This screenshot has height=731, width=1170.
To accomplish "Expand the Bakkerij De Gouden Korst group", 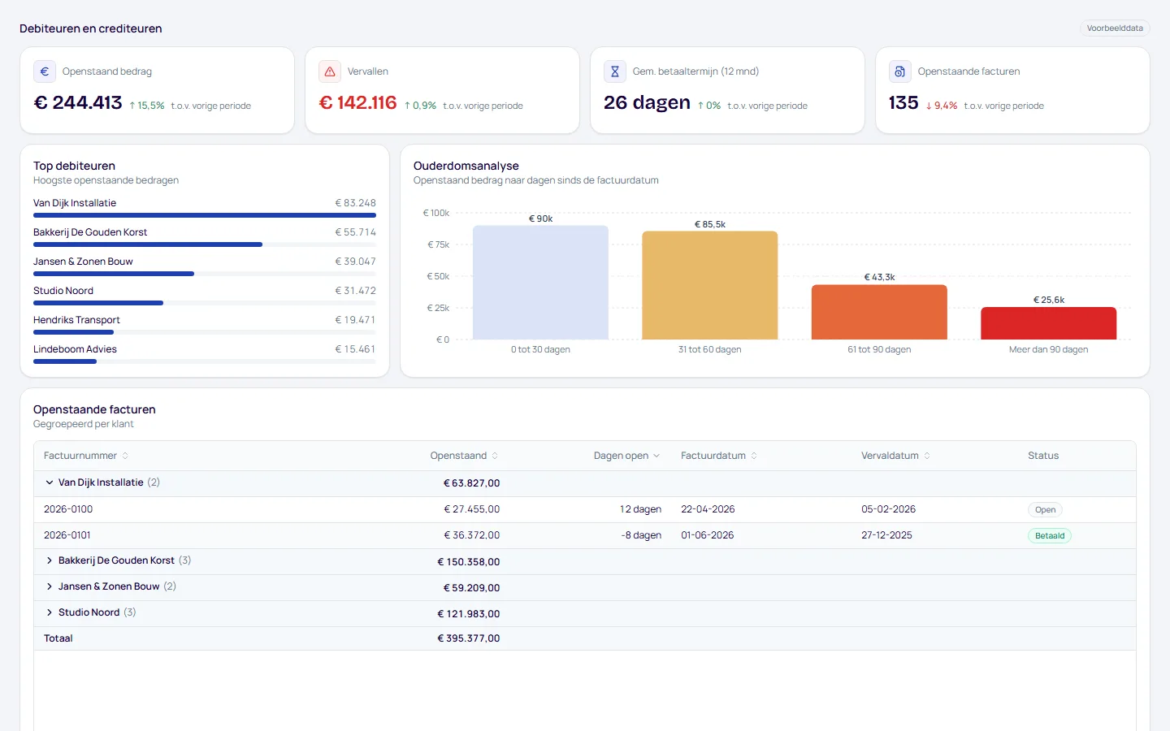I will coord(50,560).
